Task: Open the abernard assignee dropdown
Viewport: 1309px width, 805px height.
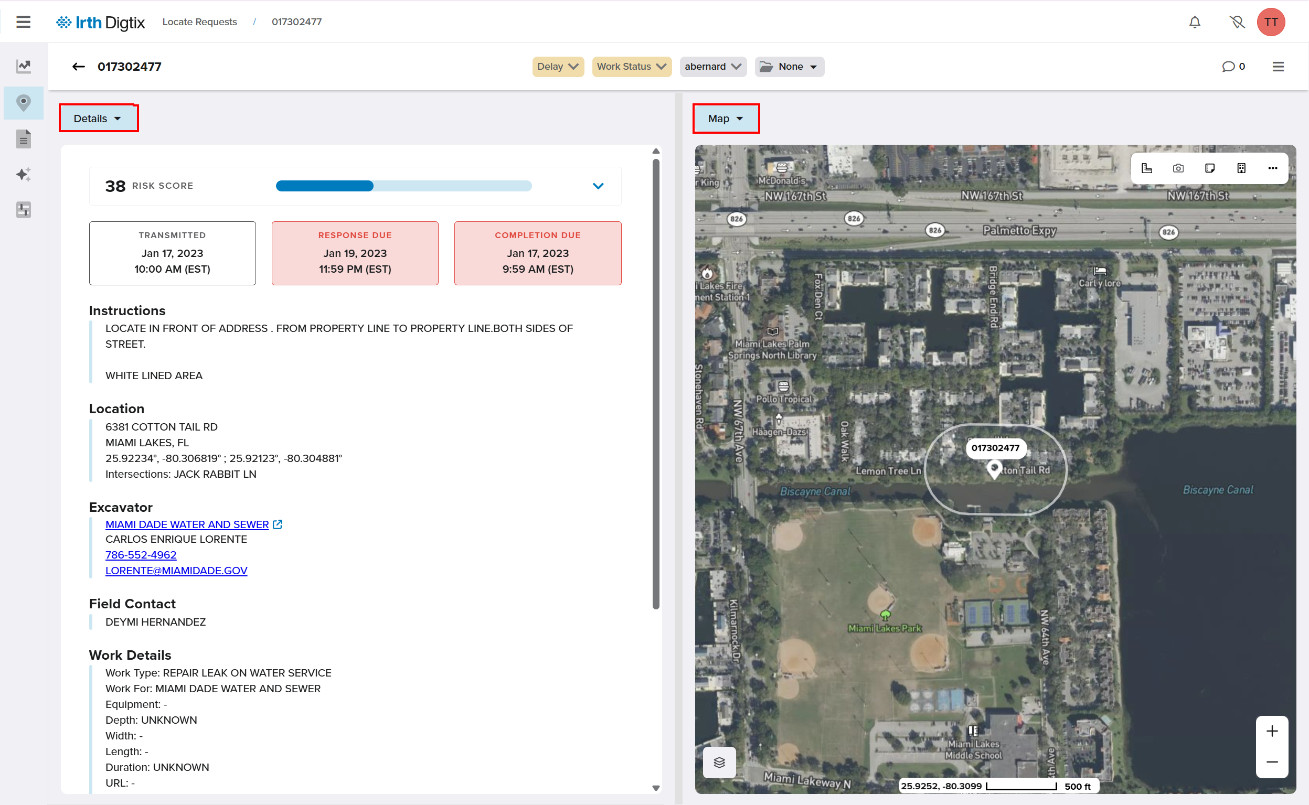Action: tap(712, 67)
